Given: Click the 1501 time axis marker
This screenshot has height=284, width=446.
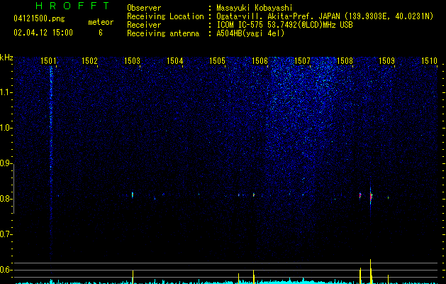Looking at the screenshot, I should [x=48, y=60].
